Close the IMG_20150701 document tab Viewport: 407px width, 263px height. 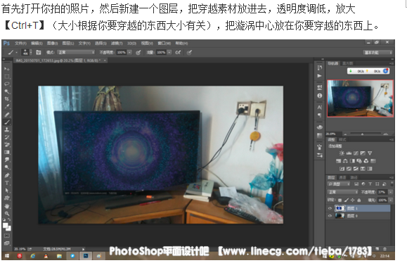tap(105, 60)
